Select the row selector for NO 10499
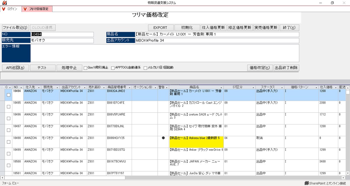Image resolution: width=350 pixels, height=186 pixels. point(3,154)
